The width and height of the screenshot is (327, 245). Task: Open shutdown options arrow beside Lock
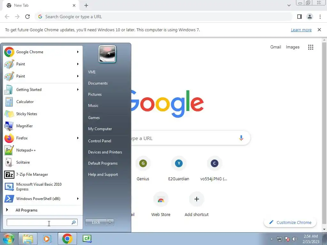tap(110, 222)
